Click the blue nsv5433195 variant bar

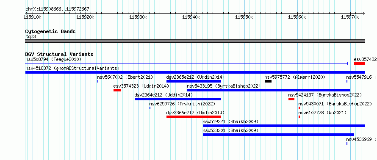pyautogui.click(x=269, y=90)
